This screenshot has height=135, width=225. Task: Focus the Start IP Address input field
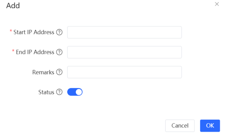coord(124,32)
